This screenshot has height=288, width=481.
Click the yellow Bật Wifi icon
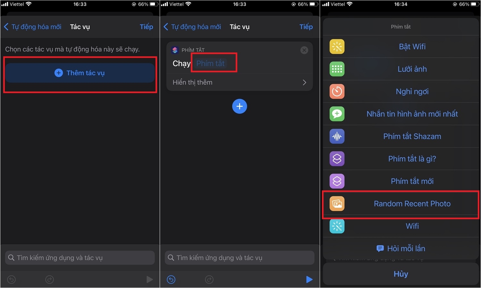pyautogui.click(x=337, y=47)
